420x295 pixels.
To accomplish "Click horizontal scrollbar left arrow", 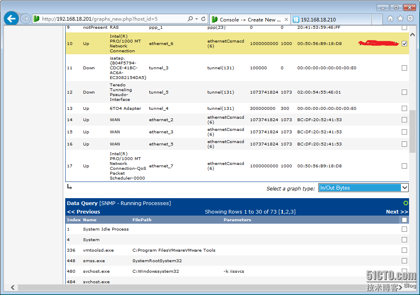I will [13, 287].
